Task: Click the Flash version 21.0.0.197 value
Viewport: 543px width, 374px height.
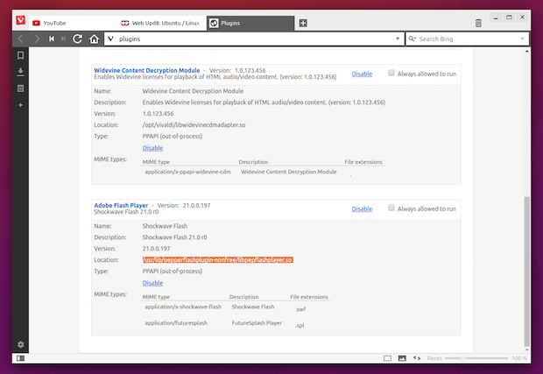Action: point(156,249)
